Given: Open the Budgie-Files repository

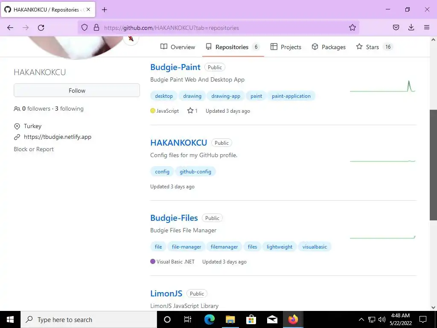Looking at the screenshot, I should (174, 218).
